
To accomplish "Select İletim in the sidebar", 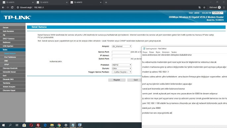I will click(13, 50).
